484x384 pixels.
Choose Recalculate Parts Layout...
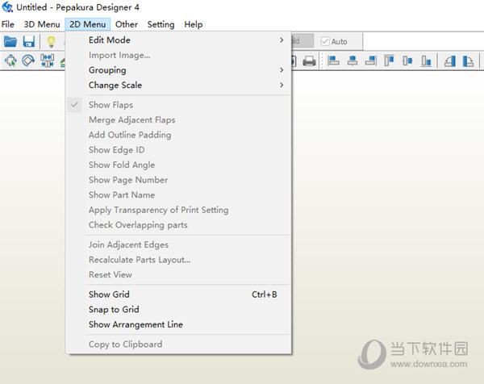click(178, 260)
